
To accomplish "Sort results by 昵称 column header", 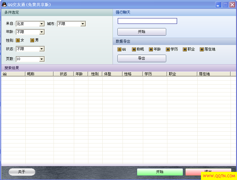I will click(x=39, y=74).
